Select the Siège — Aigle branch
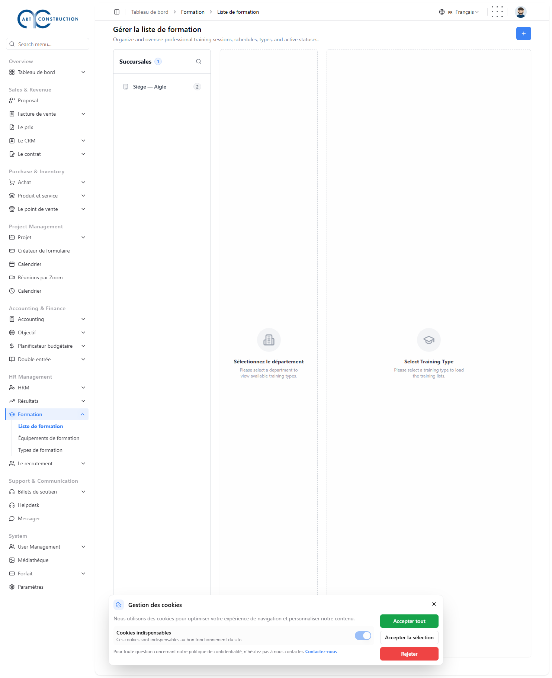Viewport: 552px width, 678px height. tap(162, 87)
